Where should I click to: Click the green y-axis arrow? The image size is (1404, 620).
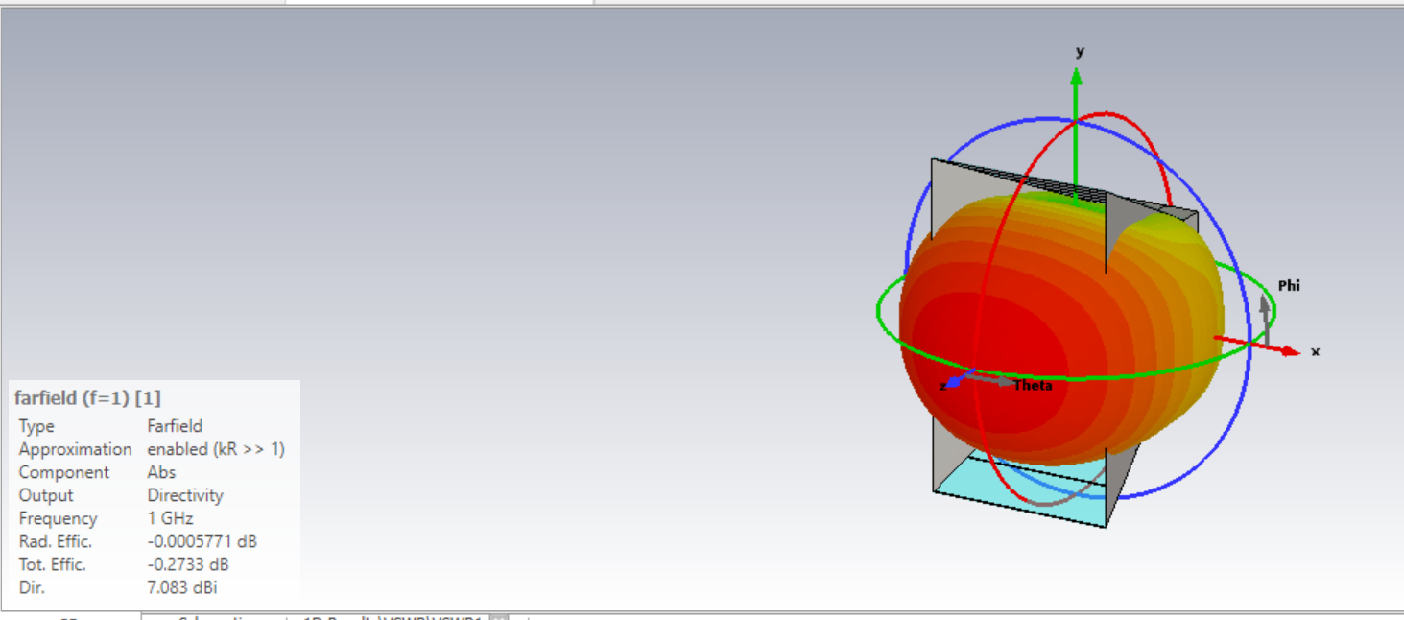(1076, 115)
